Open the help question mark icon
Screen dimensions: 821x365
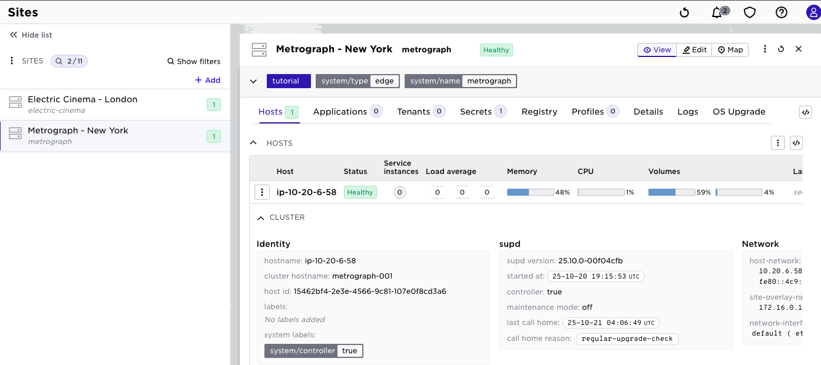pyautogui.click(x=782, y=12)
